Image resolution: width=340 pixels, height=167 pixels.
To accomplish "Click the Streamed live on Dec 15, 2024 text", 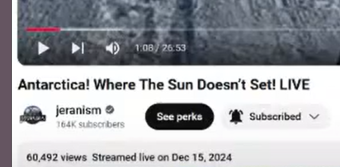I will click(162, 157).
